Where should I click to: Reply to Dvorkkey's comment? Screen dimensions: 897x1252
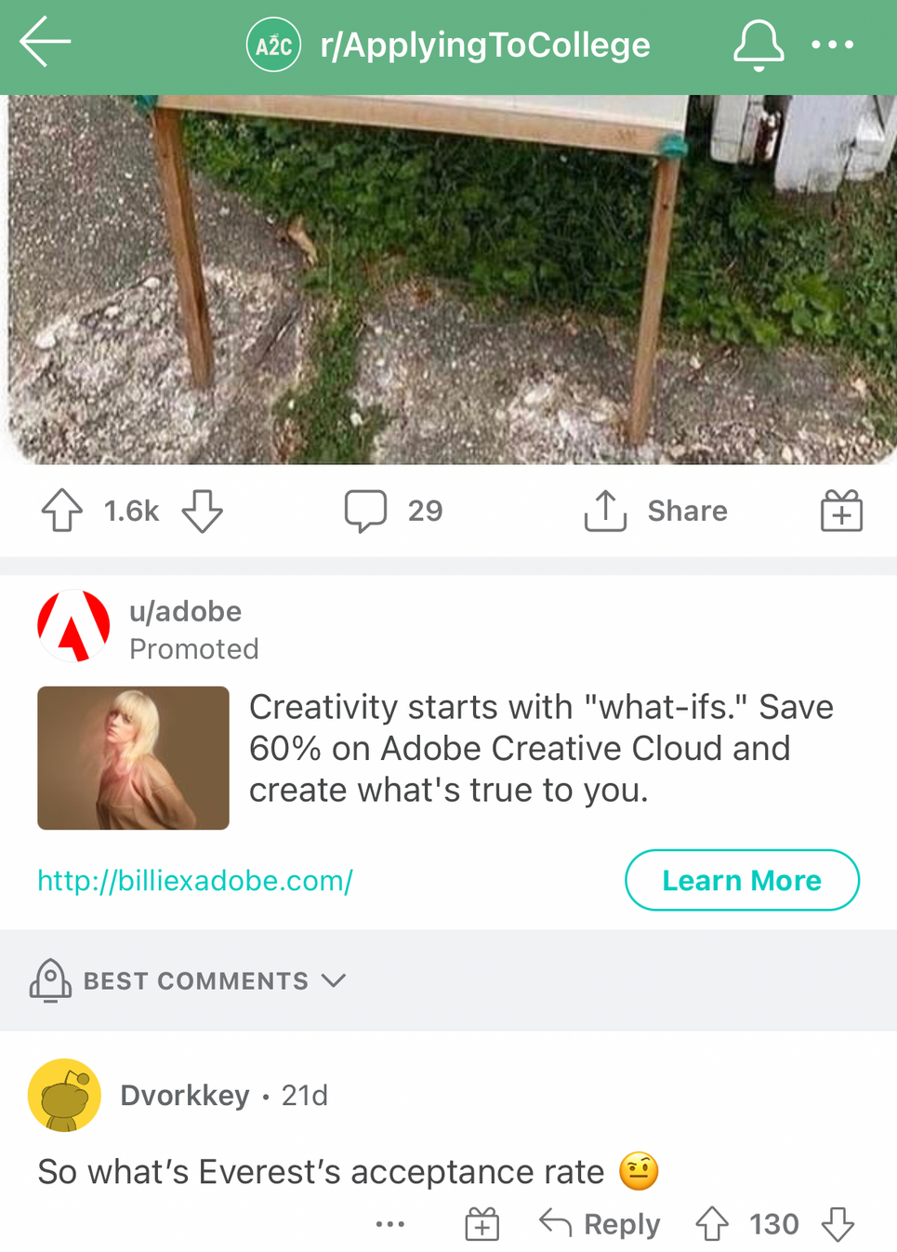pos(600,1224)
